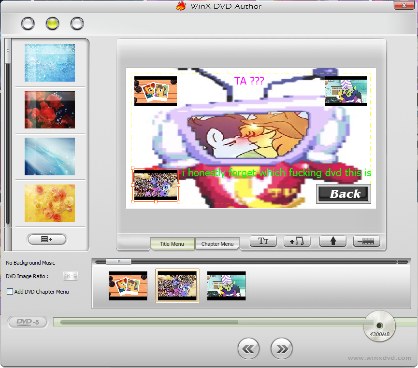The image size is (418, 368).
Task: Select the blue sparkle background template
Action: 50,63
